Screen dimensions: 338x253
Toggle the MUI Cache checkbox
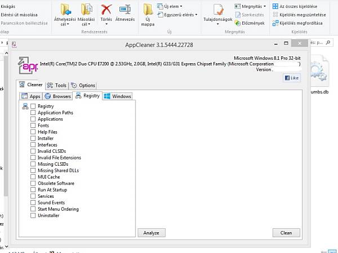[33, 177]
